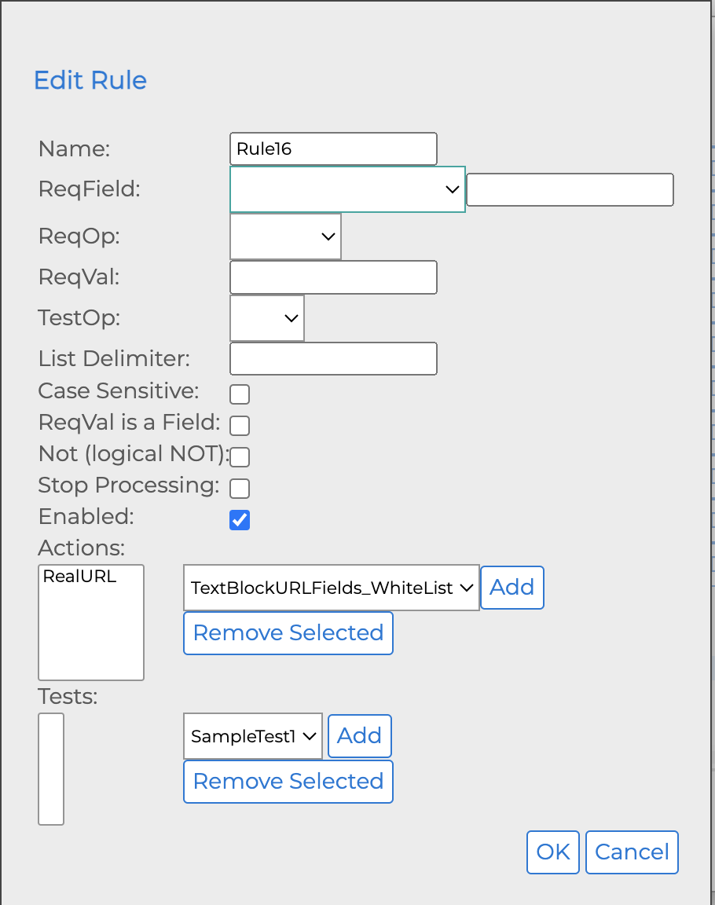This screenshot has height=905, width=715.
Task: Click Add next to the actions dropdown
Action: (x=512, y=588)
